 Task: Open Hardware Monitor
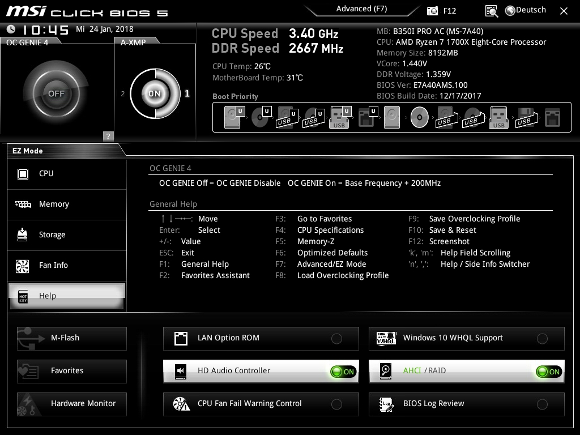coord(72,404)
